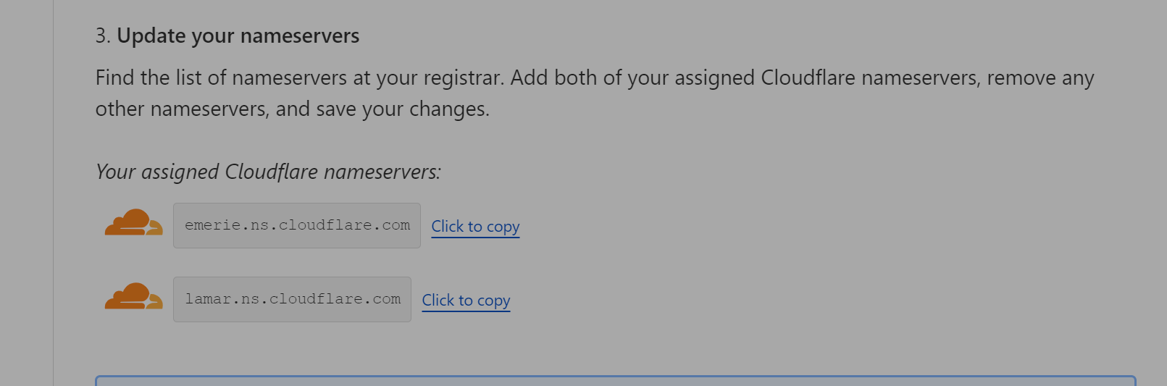Click the vertical divider line on the left
1167x386 pixels.
54,193
